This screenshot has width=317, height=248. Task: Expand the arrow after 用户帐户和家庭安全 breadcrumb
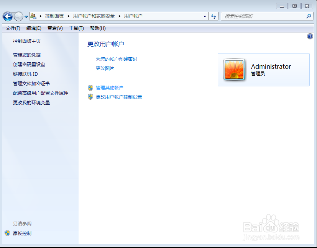[x=120, y=16]
